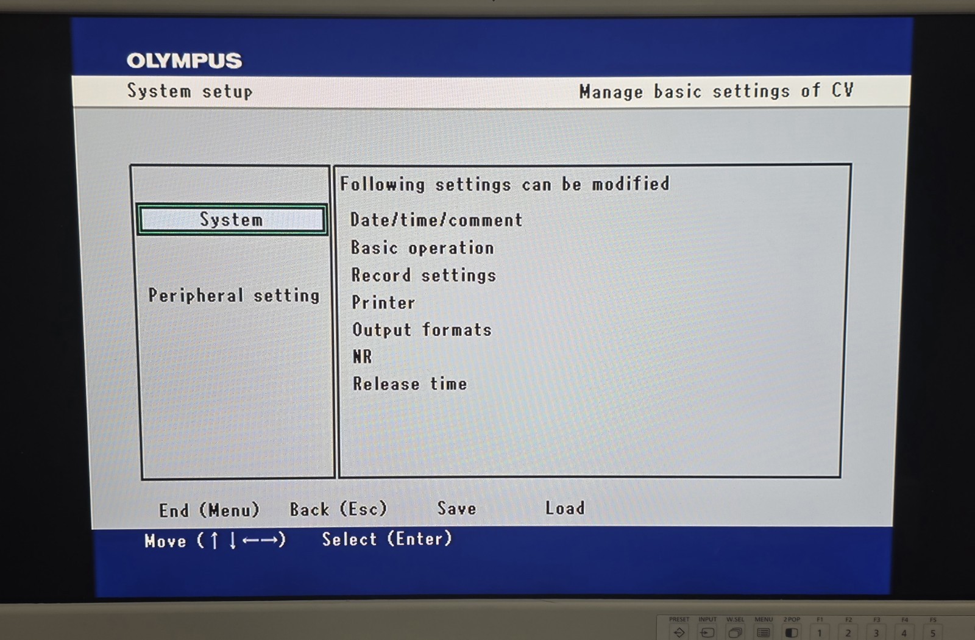975x640 pixels.
Task: Tap the F3 function button
Action: coord(876,633)
